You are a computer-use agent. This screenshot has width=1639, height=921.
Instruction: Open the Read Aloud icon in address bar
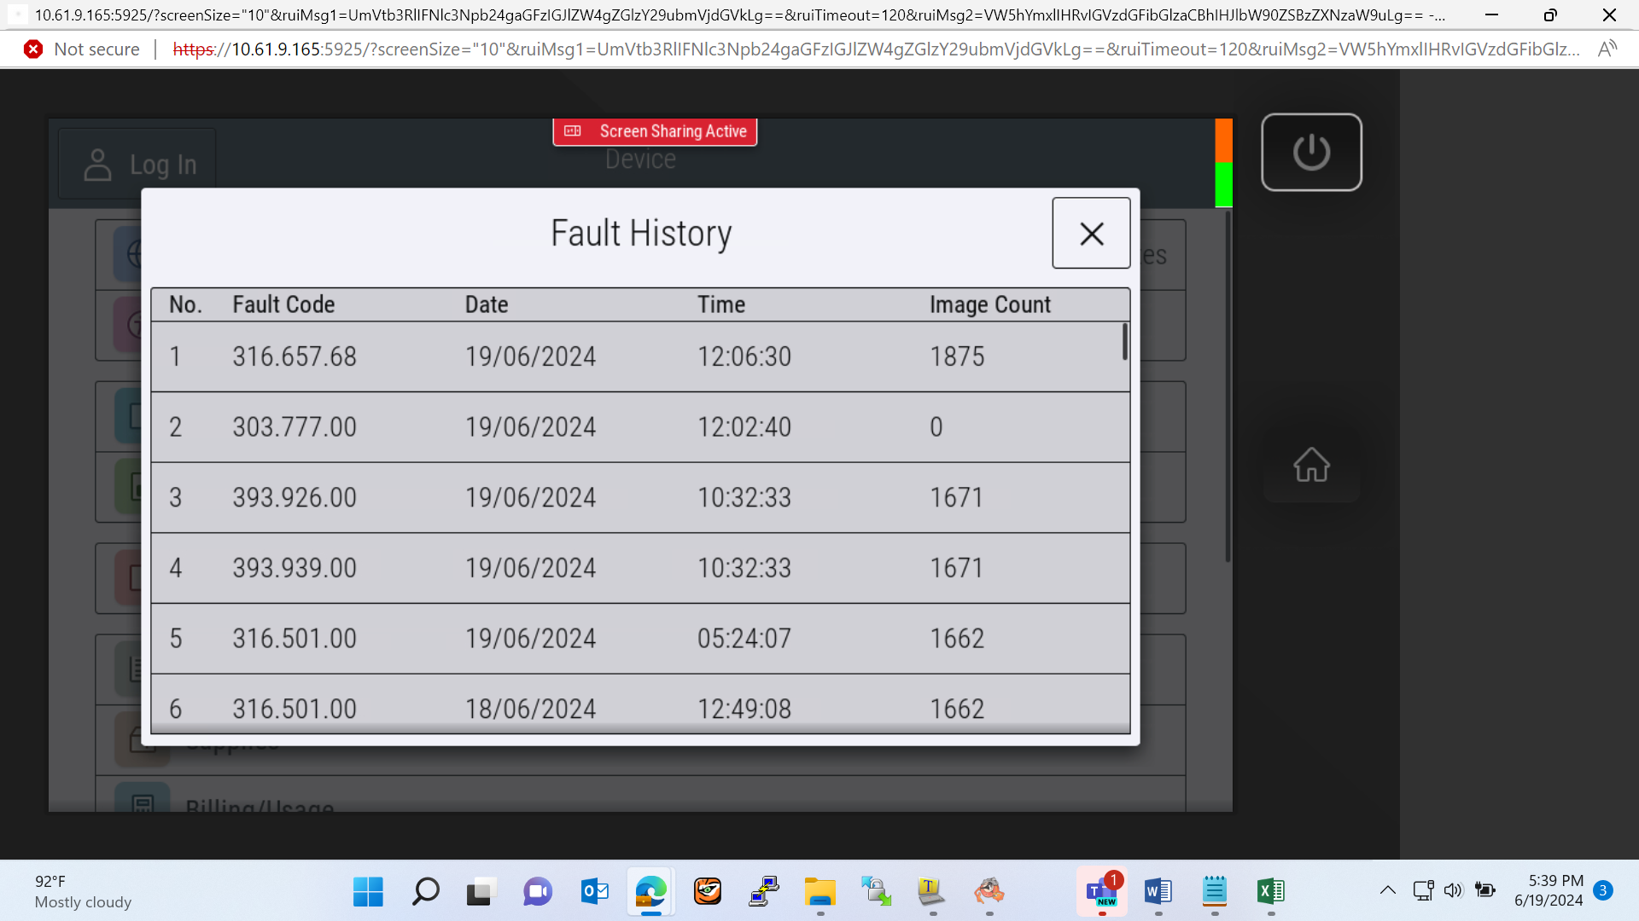point(1607,49)
